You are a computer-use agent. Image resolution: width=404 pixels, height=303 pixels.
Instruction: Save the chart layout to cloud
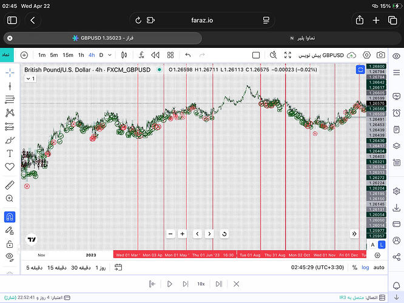351,55
